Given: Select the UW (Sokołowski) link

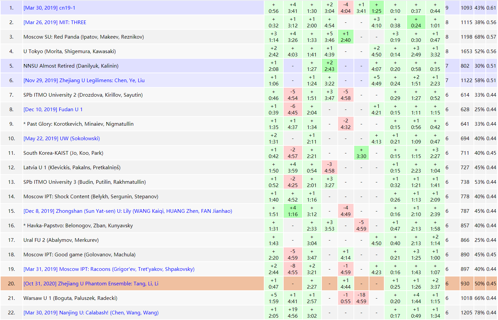Looking at the screenshot, I should pyautogui.click(x=62, y=139).
